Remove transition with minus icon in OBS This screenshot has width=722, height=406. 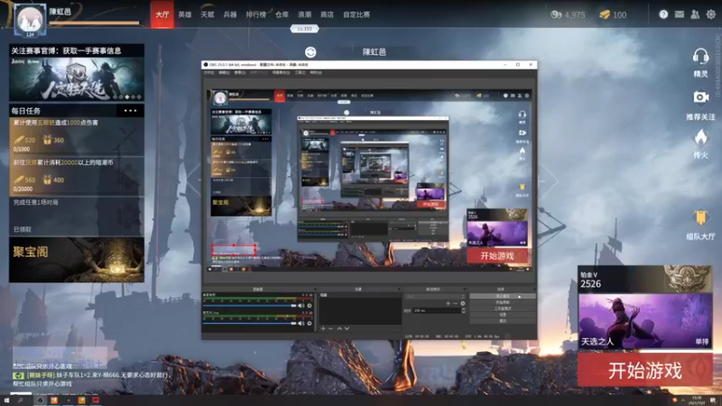click(x=455, y=303)
